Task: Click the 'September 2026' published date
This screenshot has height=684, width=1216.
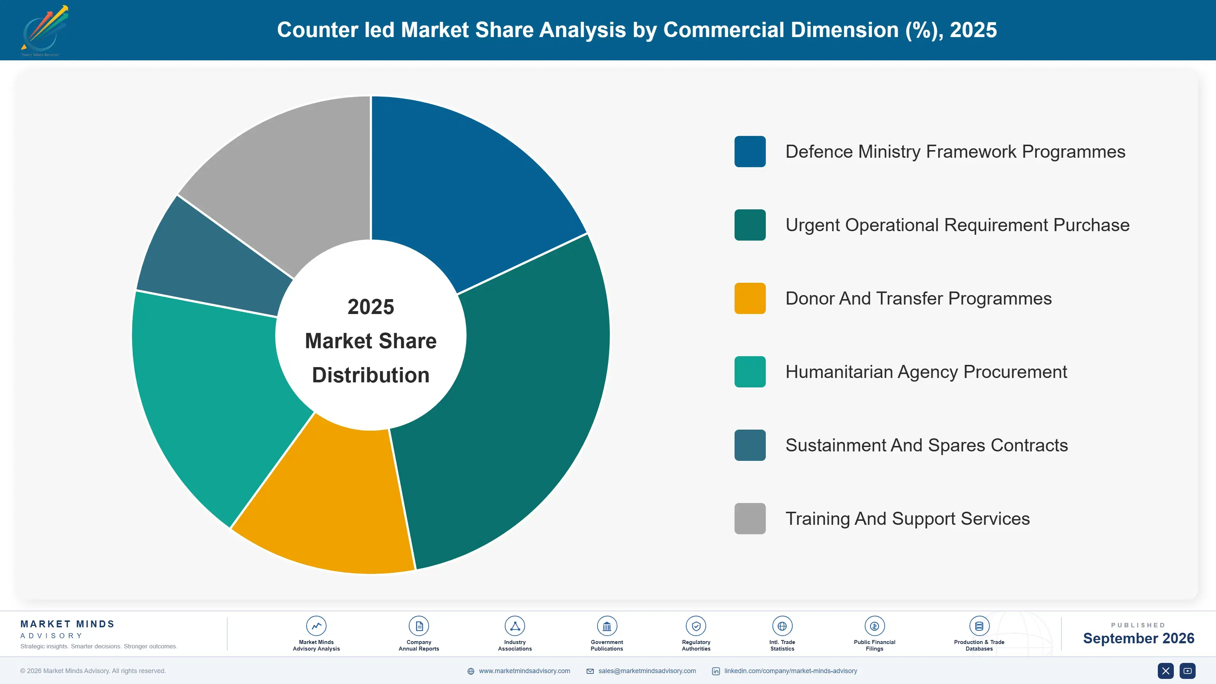Action: tap(1139, 638)
